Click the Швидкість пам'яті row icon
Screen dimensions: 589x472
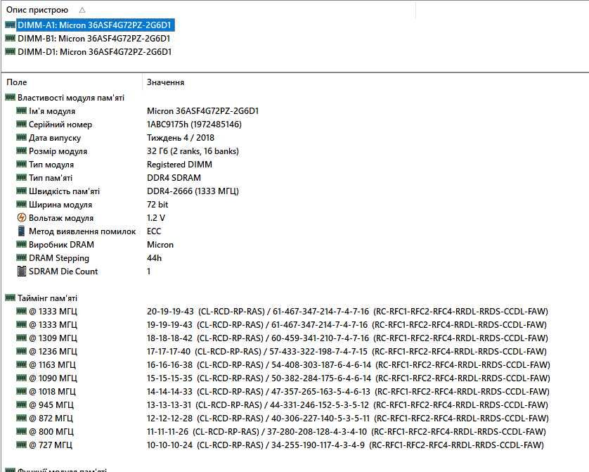22,191
